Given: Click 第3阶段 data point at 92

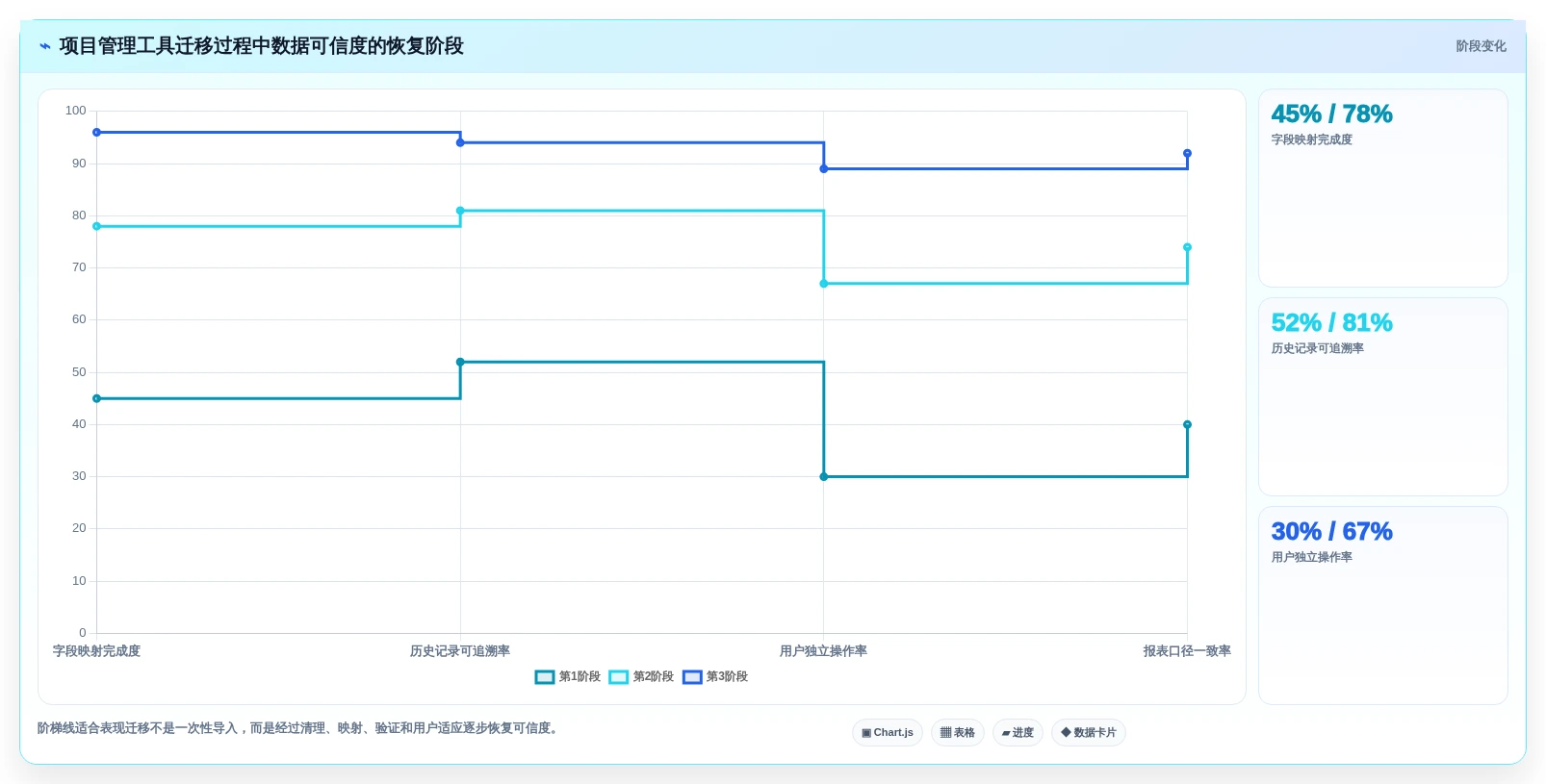Looking at the screenshot, I should [x=1187, y=153].
